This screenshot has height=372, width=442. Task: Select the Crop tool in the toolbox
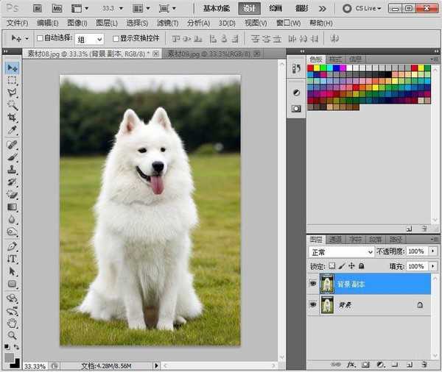(x=12, y=118)
